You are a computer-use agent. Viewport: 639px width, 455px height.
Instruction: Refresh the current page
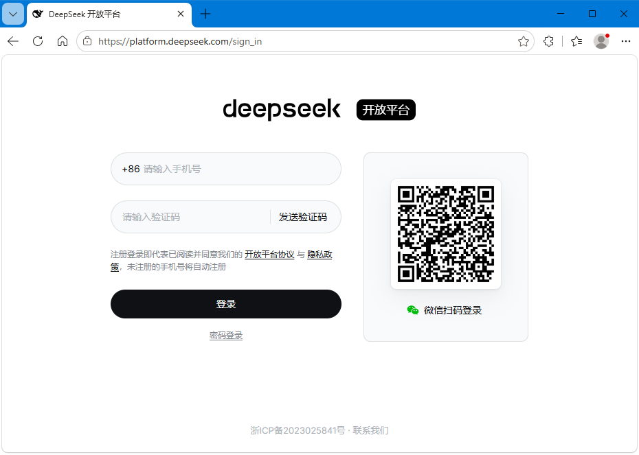[38, 41]
